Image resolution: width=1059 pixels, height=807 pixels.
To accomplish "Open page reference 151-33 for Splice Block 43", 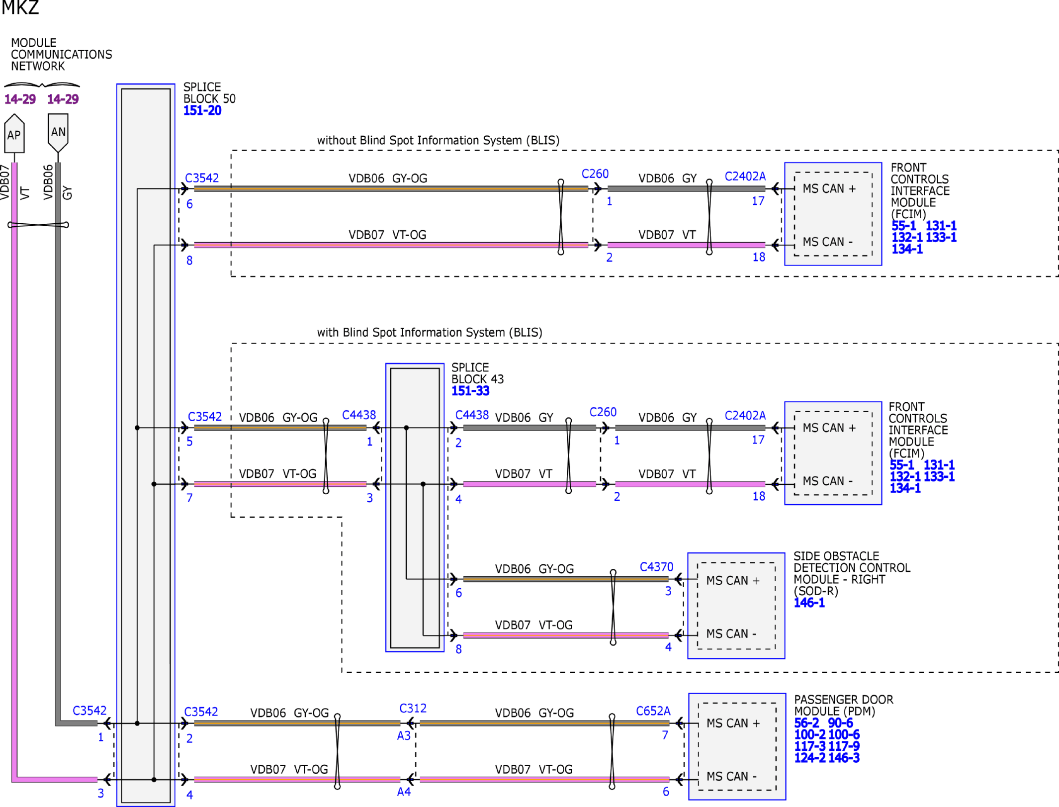I will (x=470, y=391).
